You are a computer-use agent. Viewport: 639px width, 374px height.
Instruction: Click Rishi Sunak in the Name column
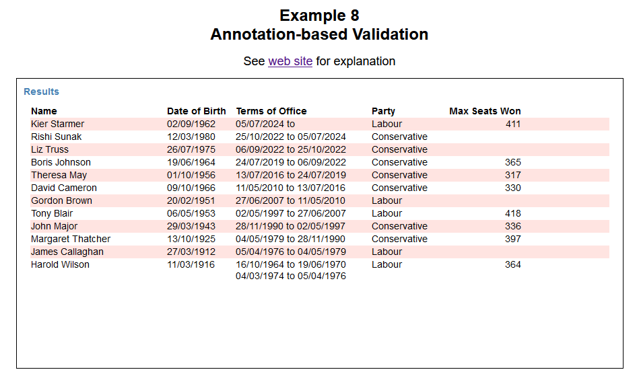click(x=57, y=137)
